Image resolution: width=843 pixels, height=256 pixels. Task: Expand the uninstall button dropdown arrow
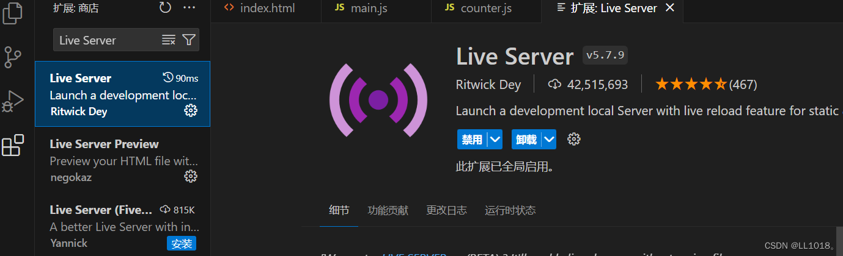pyautogui.click(x=549, y=140)
